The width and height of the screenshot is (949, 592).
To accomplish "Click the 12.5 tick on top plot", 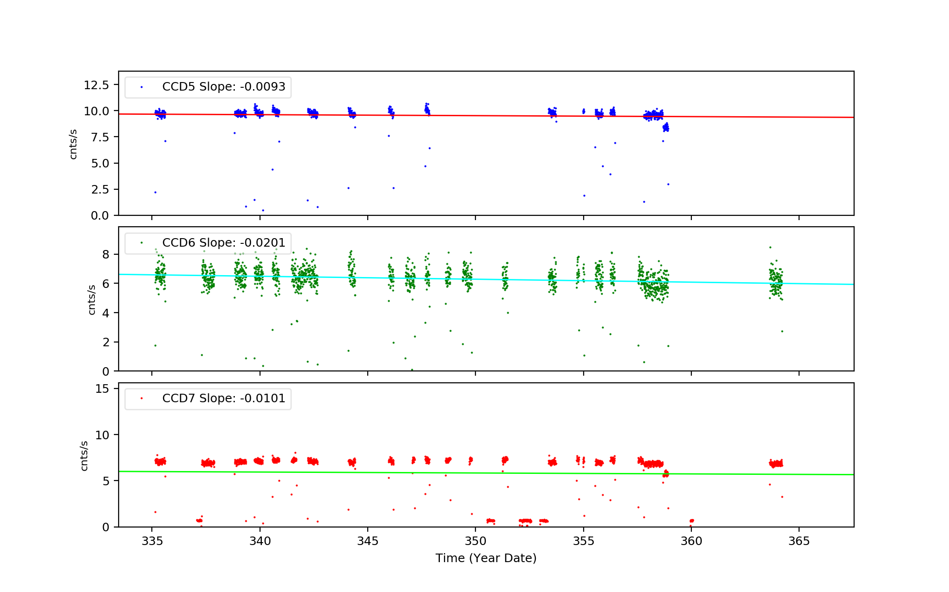I will point(96,85).
